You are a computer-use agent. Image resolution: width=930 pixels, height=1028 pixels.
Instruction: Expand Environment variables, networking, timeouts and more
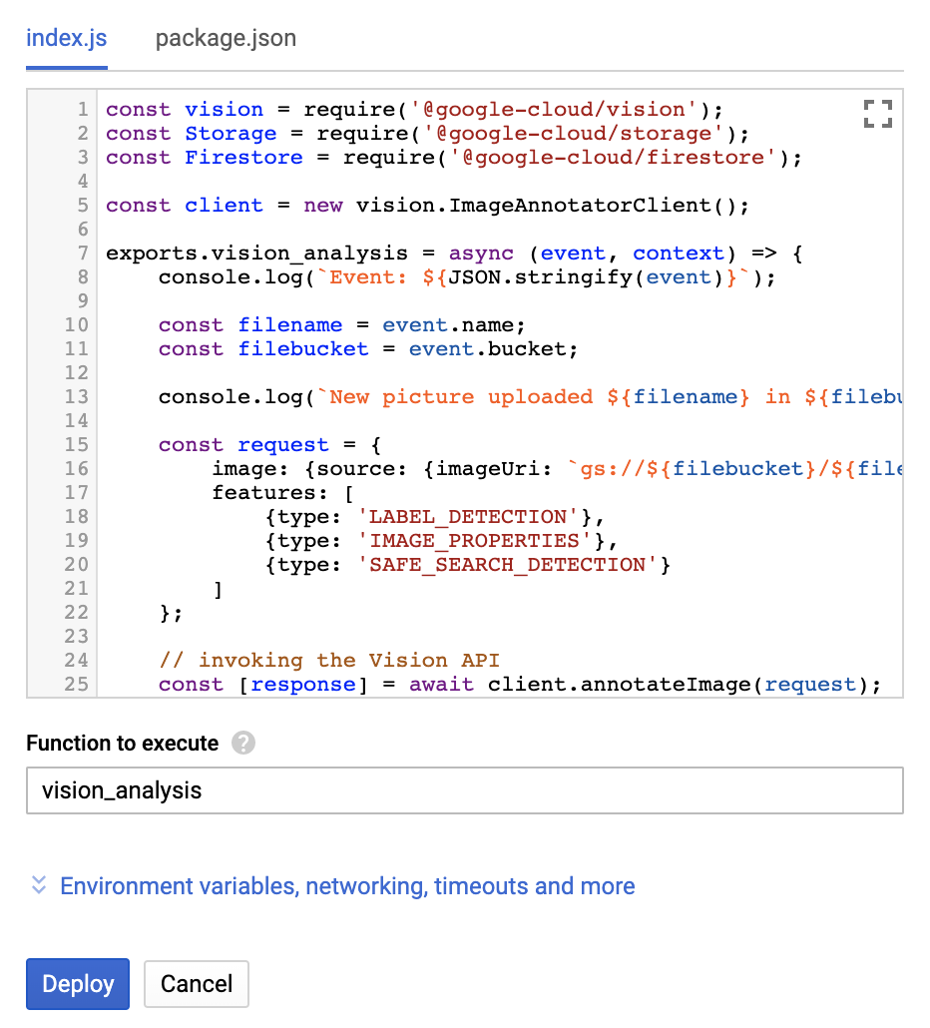pyautogui.click(x=347, y=886)
